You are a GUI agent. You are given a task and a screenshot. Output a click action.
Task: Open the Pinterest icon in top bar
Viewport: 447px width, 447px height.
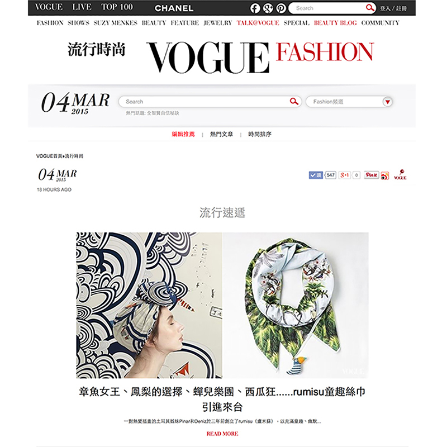281,8
